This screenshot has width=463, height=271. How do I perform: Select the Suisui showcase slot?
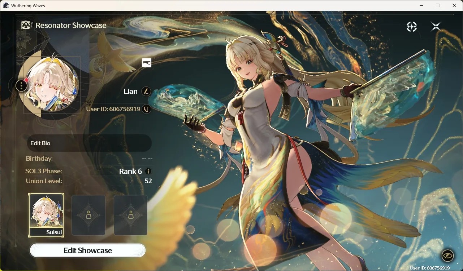[46, 215]
